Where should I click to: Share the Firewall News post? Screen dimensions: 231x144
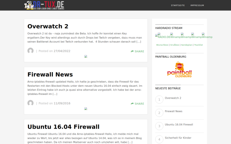pyautogui.click(x=137, y=104)
